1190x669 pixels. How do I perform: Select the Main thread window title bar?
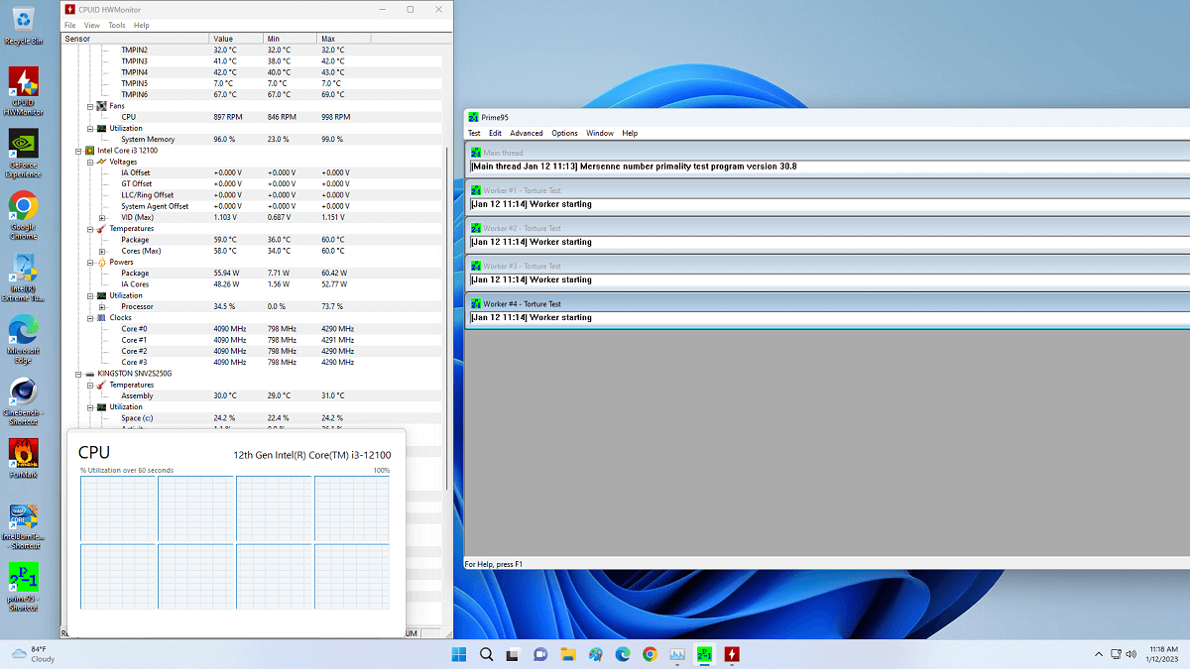(x=828, y=153)
